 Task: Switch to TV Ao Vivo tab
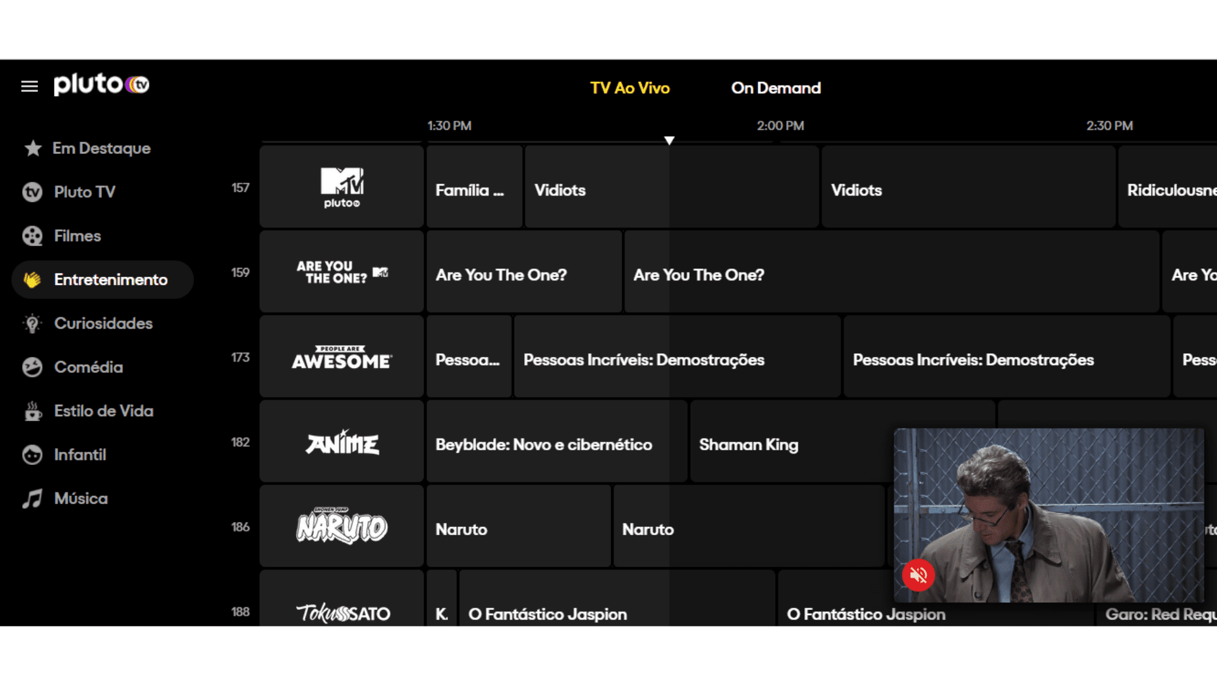click(629, 87)
